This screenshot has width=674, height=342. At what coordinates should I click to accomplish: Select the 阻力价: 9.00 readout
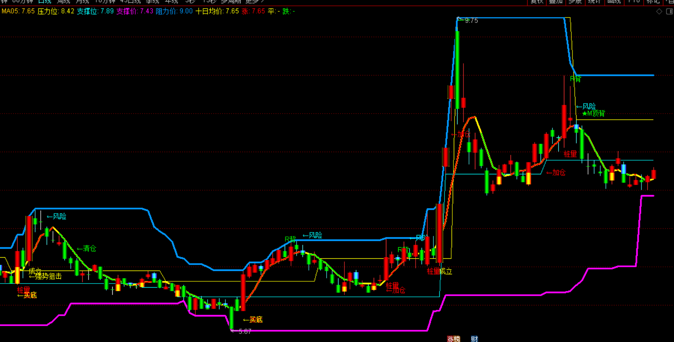(x=174, y=11)
